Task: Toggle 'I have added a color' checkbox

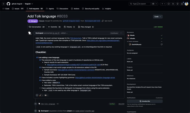Action: tap(40, 80)
